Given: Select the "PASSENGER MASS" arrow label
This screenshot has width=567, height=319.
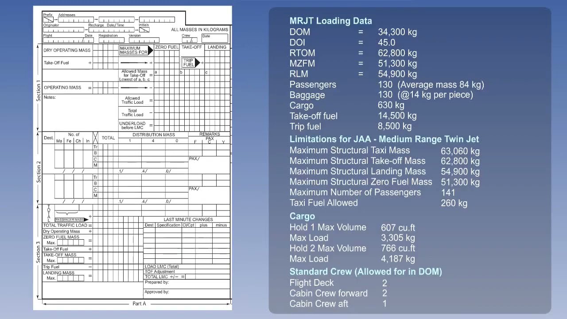Looking at the screenshot, I should [71, 220].
